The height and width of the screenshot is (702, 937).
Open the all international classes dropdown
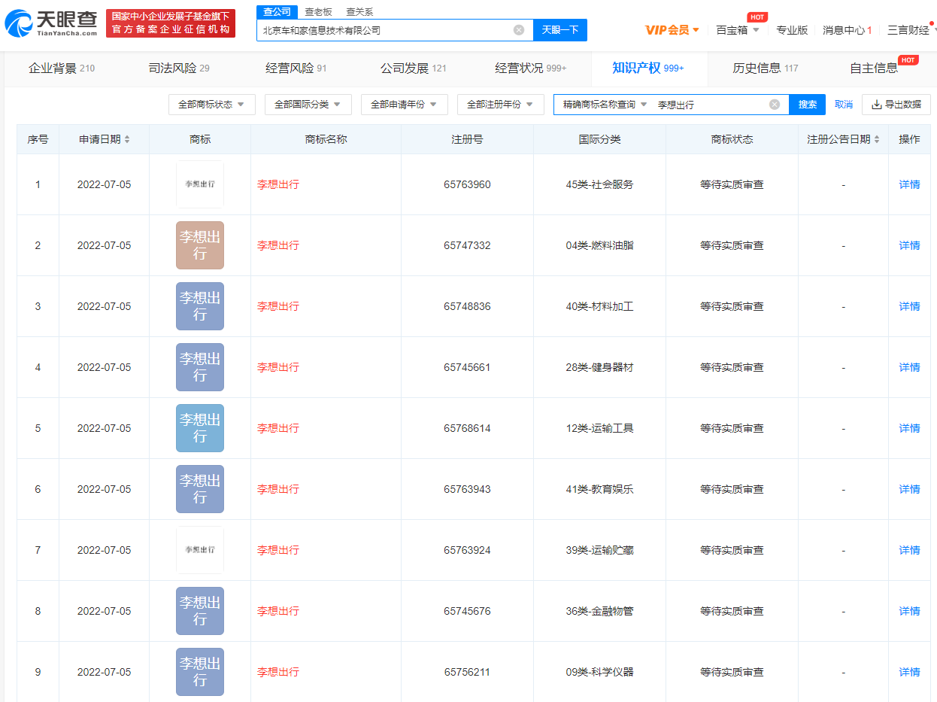click(x=308, y=105)
